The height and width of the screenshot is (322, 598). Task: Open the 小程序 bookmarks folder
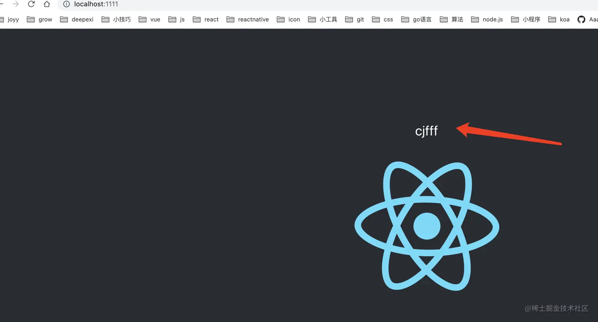526,19
